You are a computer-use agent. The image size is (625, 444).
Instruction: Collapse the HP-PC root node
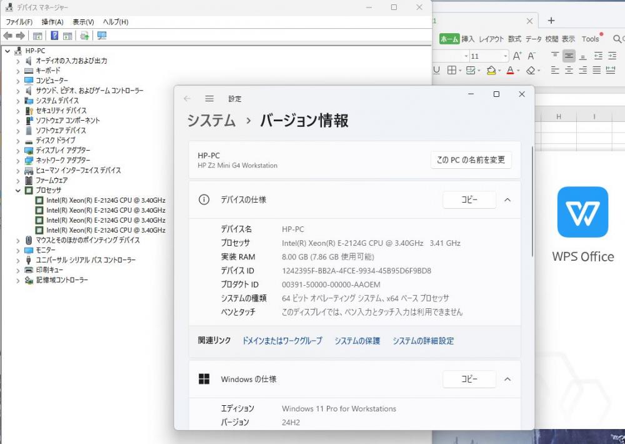[x=7, y=51]
